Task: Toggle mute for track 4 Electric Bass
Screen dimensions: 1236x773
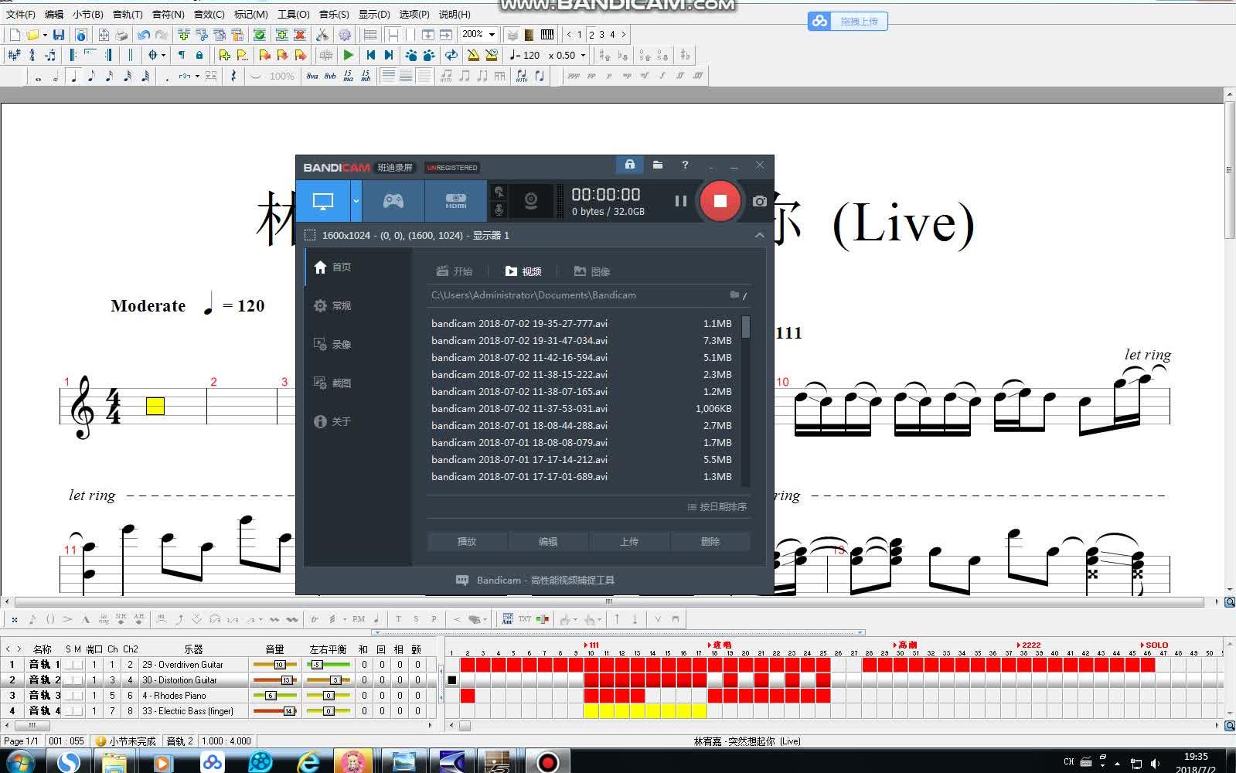Action: coord(77,711)
